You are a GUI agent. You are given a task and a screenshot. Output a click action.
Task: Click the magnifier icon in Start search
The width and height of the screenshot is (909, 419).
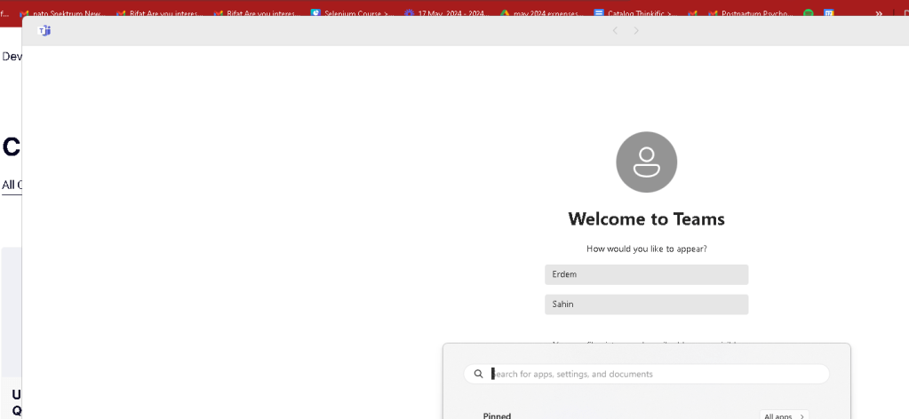478,374
